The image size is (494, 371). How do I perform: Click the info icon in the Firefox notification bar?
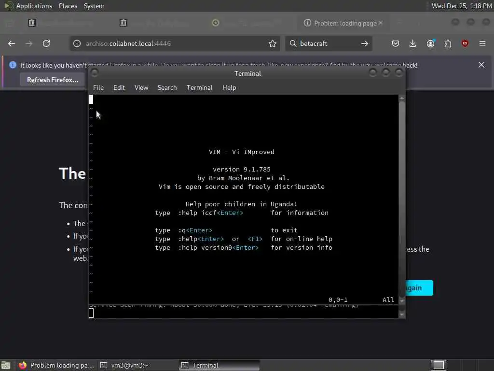tap(13, 65)
